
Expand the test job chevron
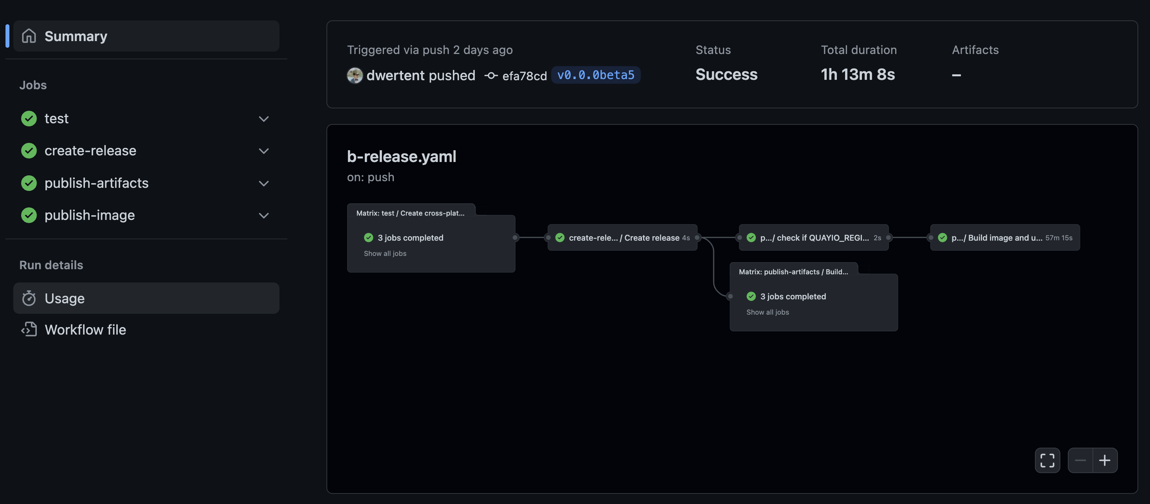[x=264, y=119]
